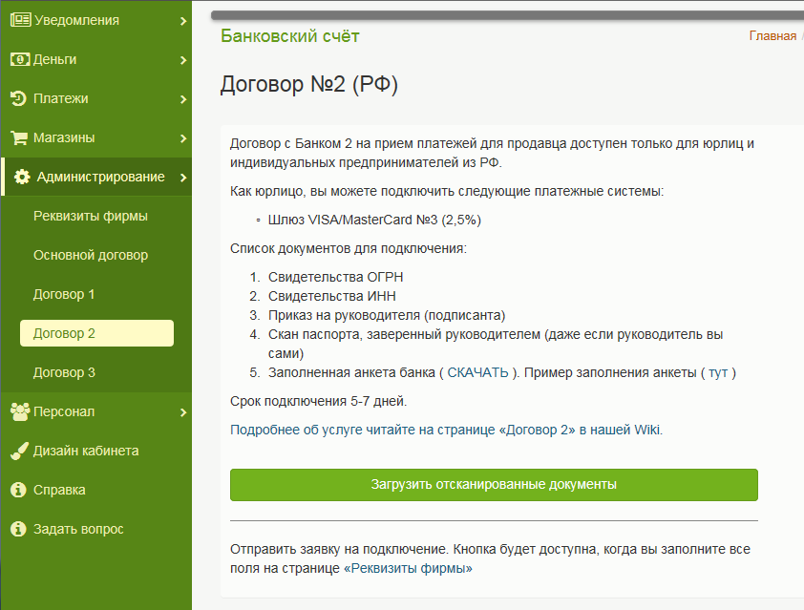Open Реквизиты фирмы in the sidebar
The height and width of the screenshot is (610, 804).
pos(91,216)
